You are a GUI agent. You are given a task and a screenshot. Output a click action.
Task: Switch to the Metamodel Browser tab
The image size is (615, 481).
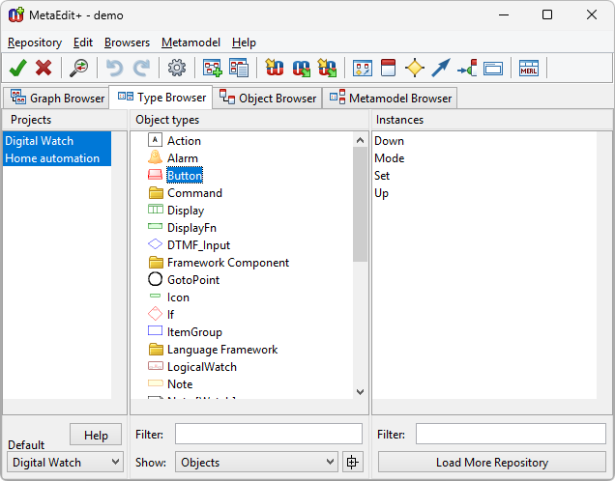390,98
